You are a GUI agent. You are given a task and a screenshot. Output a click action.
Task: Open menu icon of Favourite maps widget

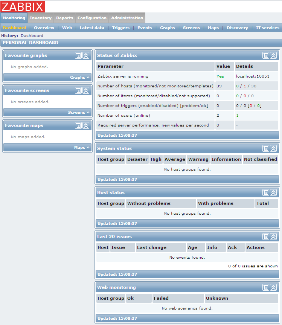pos(78,125)
